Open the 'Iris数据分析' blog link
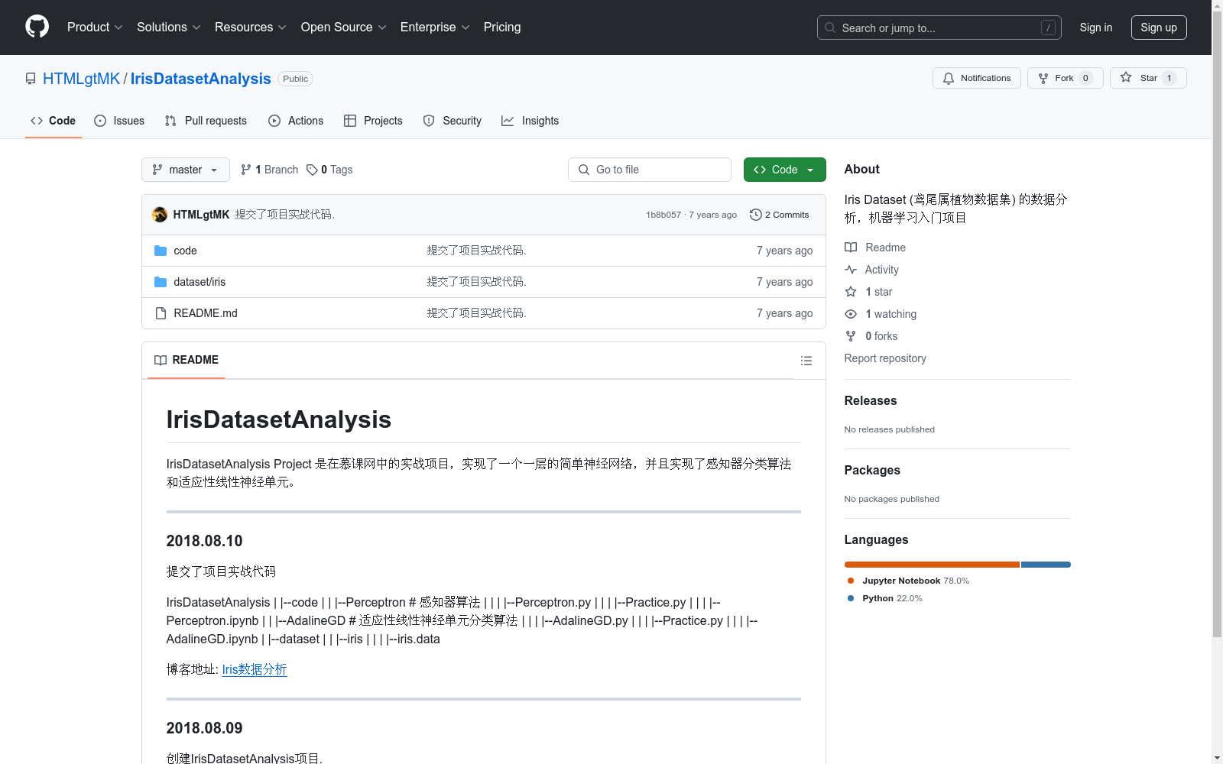 [x=255, y=669]
